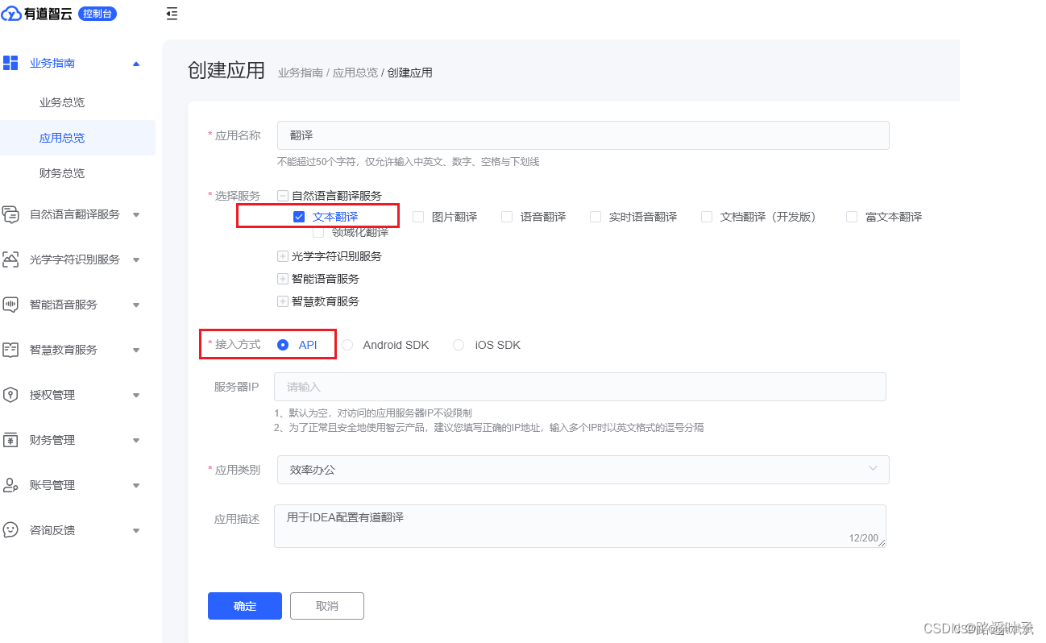This screenshot has width=1046, height=643.
Task: Expand 财务管理 sidebar arrow
Action: point(136,440)
